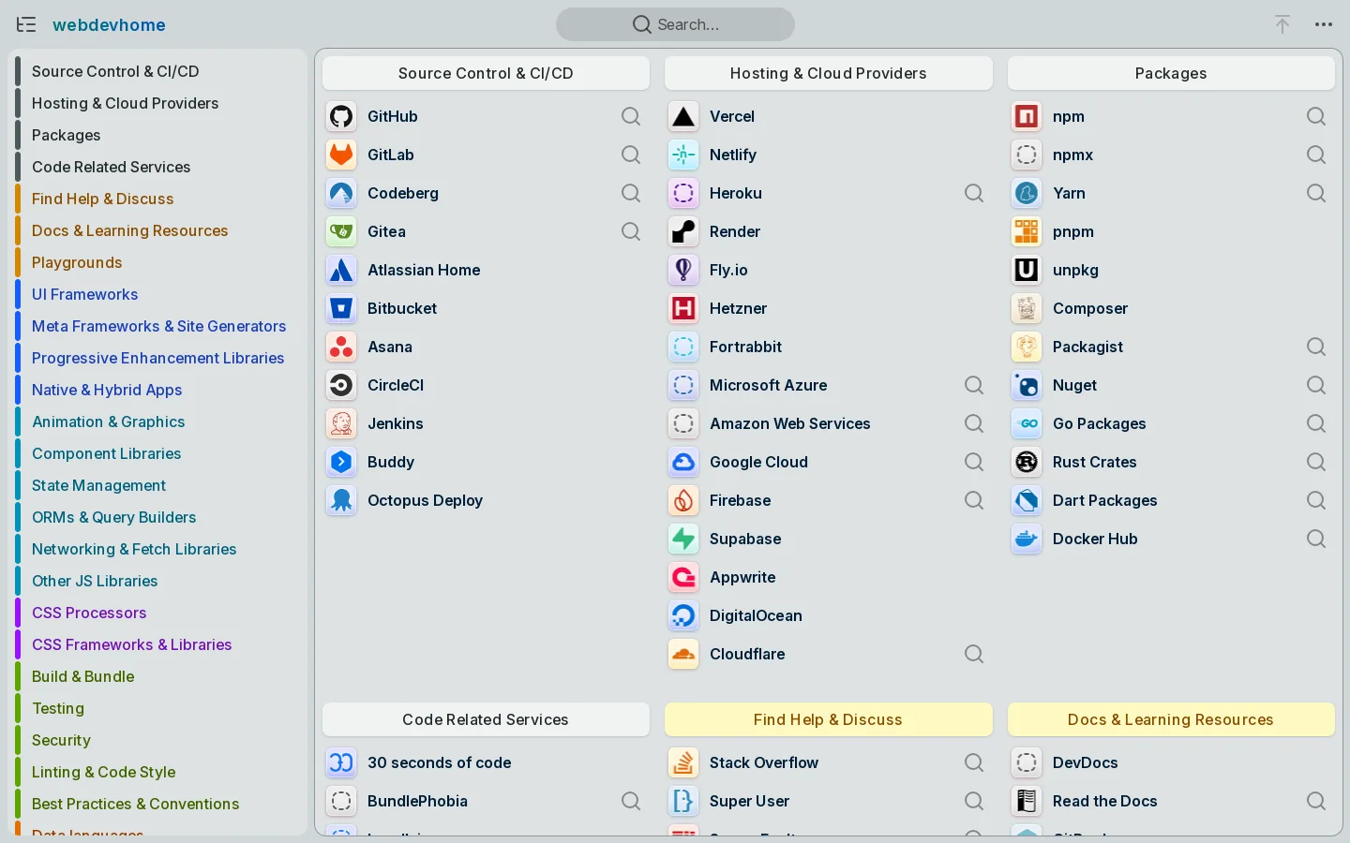Open the GitHub icon link
This screenshot has width=1350, height=843.
(341, 116)
